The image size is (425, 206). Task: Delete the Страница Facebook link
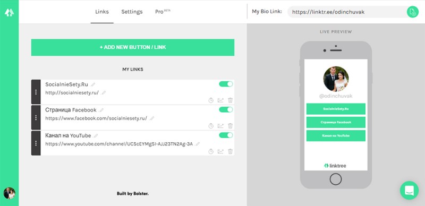(x=230, y=126)
